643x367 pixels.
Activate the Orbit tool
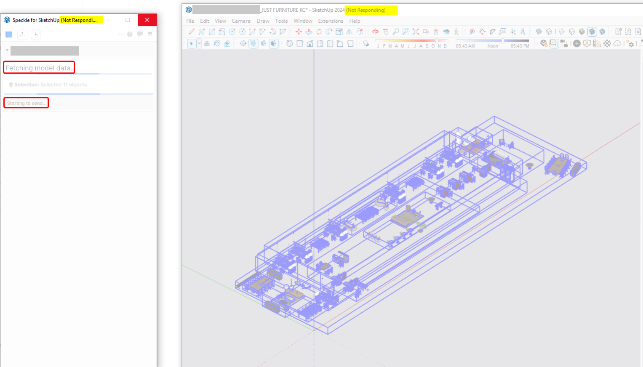tap(375, 32)
